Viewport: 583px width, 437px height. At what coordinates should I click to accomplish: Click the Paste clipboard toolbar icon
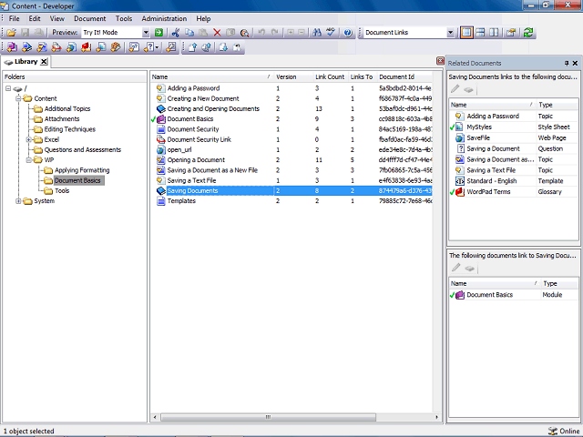tap(203, 33)
